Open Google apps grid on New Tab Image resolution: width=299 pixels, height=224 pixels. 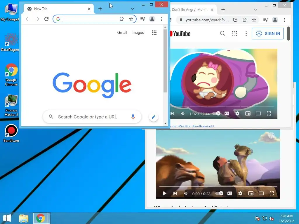[154, 33]
